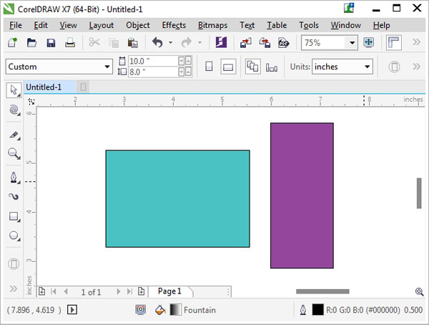Screen dimensions: 429x325
Task: Open the Tools menu
Action: click(x=309, y=25)
